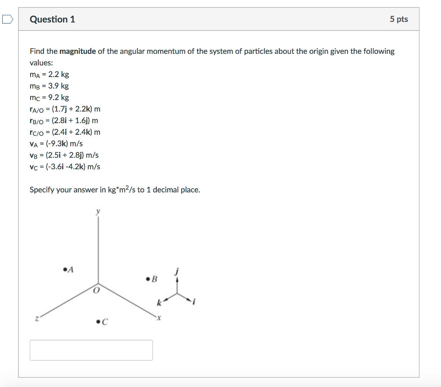The width and height of the screenshot is (441, 387).
Task: Click the mA = 2.2 kg line
Action: (49, 74)
